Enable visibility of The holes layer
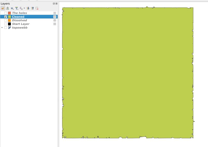 pyautogui.click(x=5, y=13)
